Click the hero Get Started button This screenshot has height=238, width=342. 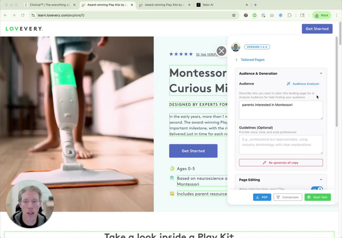point(193,151)
